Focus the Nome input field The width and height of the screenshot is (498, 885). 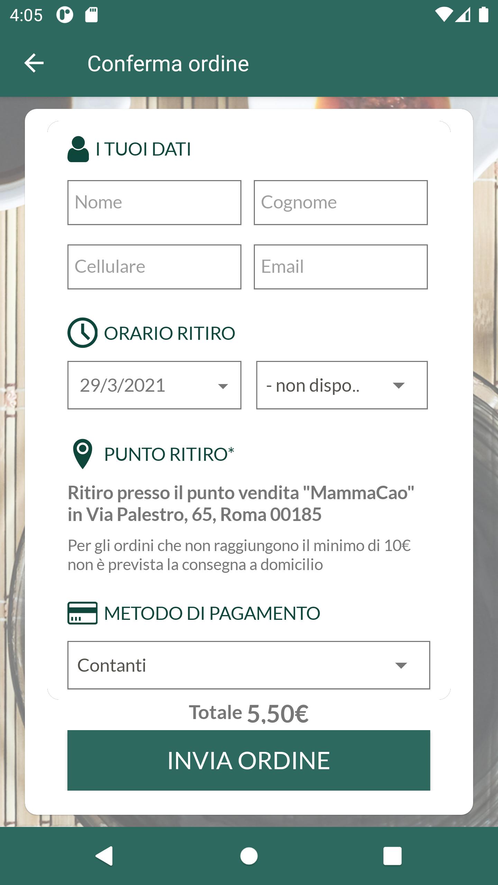tap(154, 203)
